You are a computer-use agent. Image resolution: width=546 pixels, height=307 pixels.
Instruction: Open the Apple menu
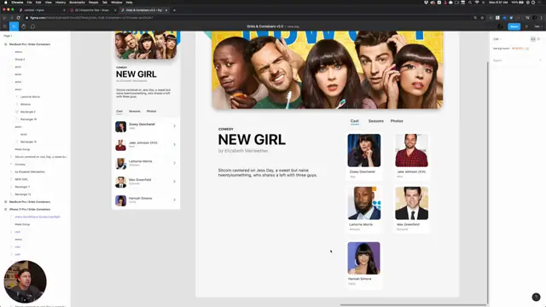point(5,3)
